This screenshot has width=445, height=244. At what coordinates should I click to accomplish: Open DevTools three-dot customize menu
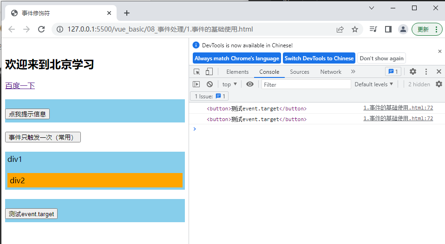426,72
